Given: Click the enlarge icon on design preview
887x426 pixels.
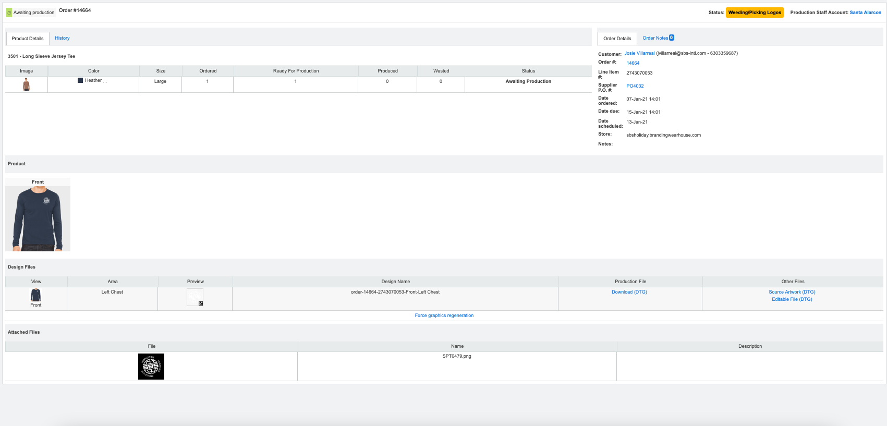Looking at the screenshot, I should [201, 303].
